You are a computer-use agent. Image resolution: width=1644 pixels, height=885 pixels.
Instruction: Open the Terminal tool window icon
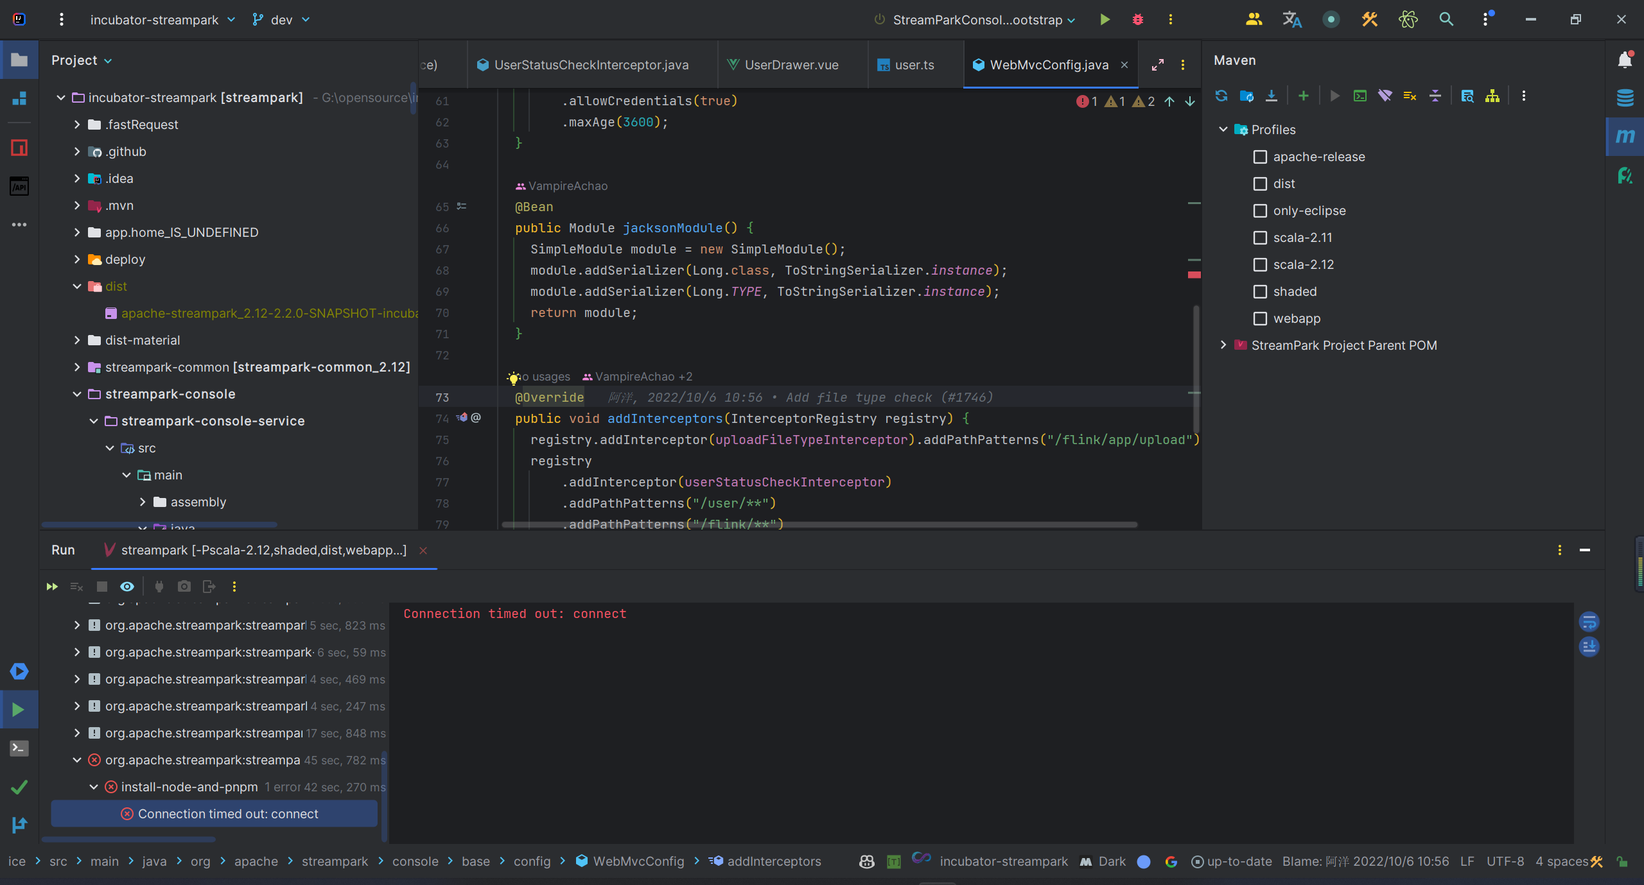[x=19, y=748]
